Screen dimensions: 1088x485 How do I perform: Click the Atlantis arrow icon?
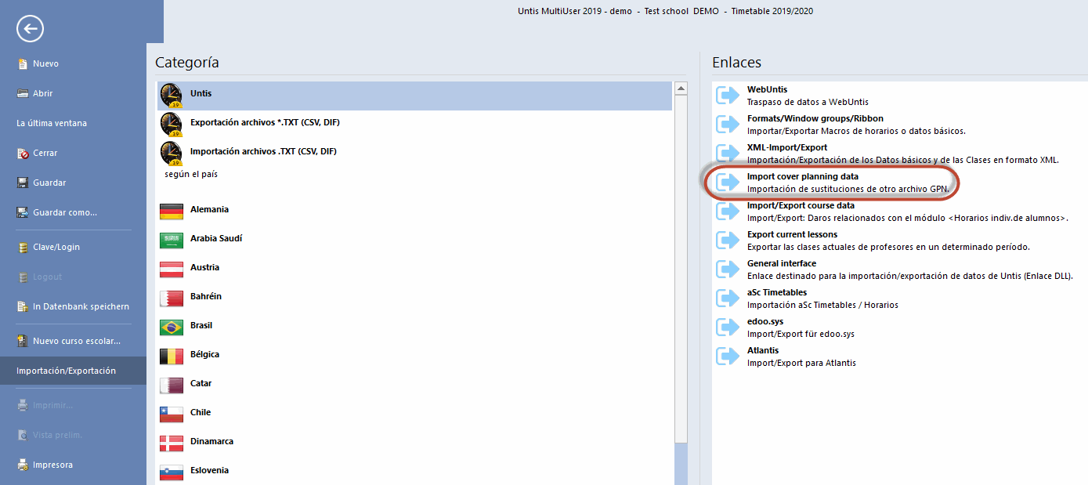pos(728,357)
